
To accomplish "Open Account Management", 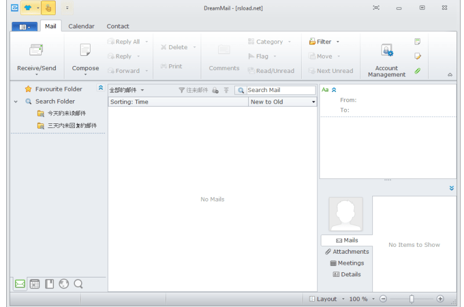I will [x=386, y=61].
